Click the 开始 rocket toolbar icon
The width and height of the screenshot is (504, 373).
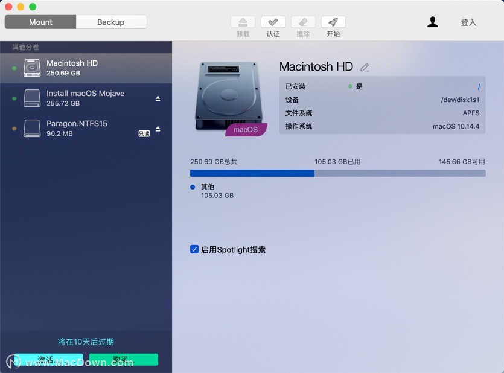click(x=333, y=22)
